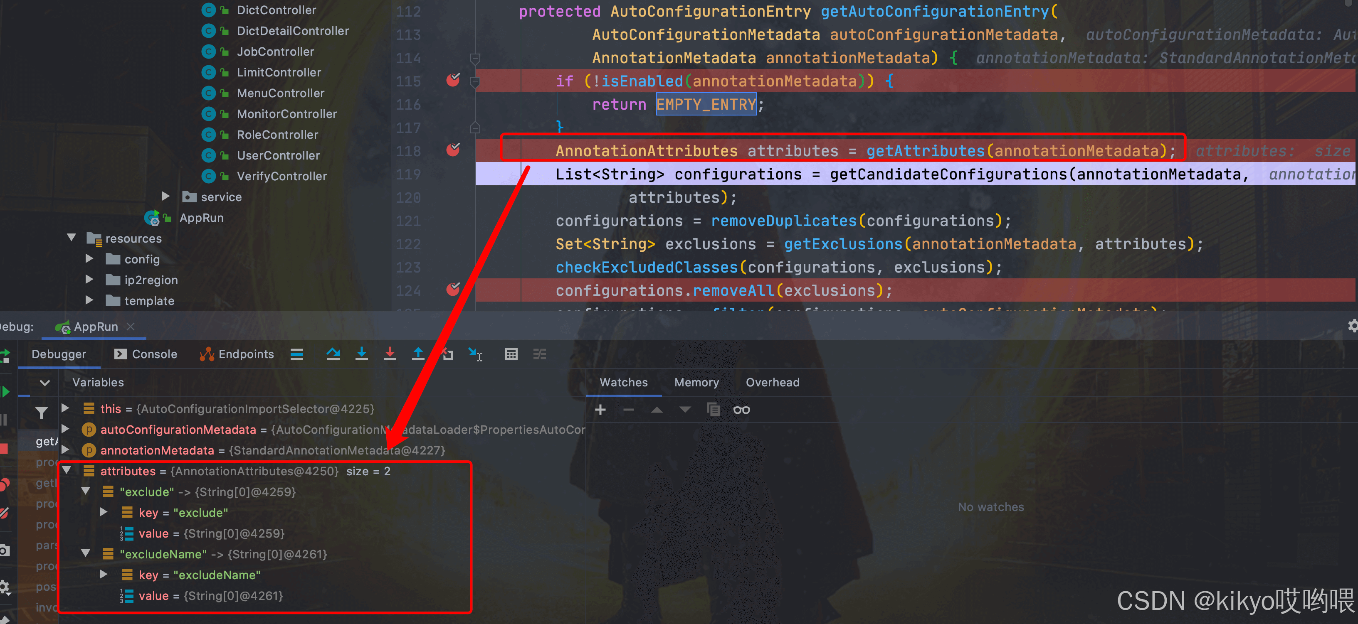Click the red Force Step Into icon
The image size is (1358, 624).
390,354
